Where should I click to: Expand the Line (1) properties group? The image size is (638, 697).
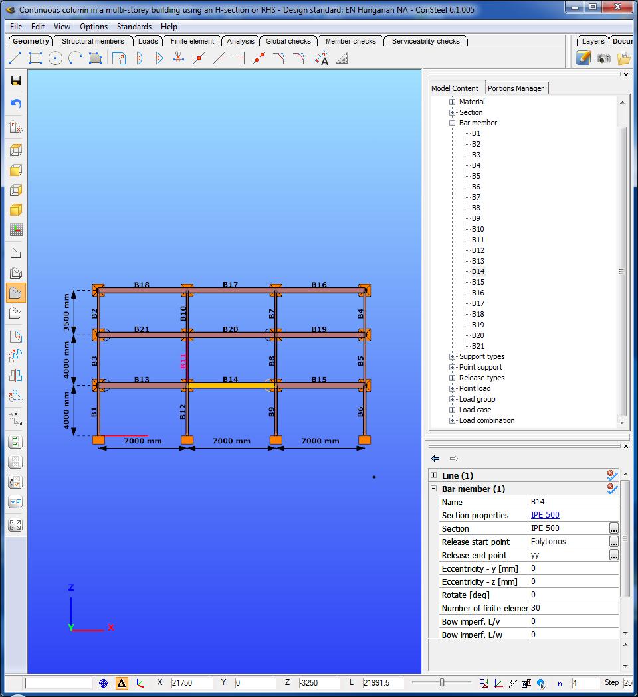(x=434, y=475)
